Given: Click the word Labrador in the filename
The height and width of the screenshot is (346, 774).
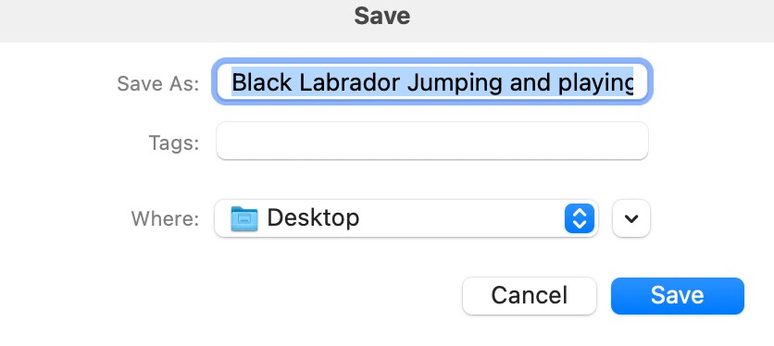Looking at the screenshot, I should [x=349, y=82].
